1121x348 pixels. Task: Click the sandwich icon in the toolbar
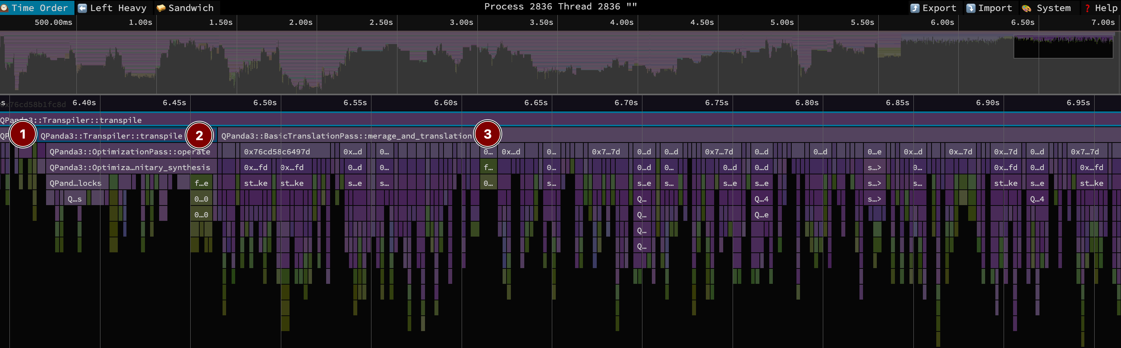161,8
